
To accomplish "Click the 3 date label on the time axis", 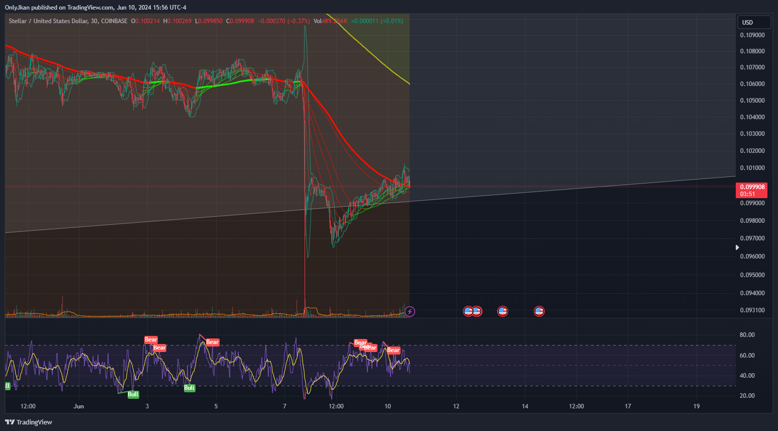I will pyautogui.click(x=147, y=406).
